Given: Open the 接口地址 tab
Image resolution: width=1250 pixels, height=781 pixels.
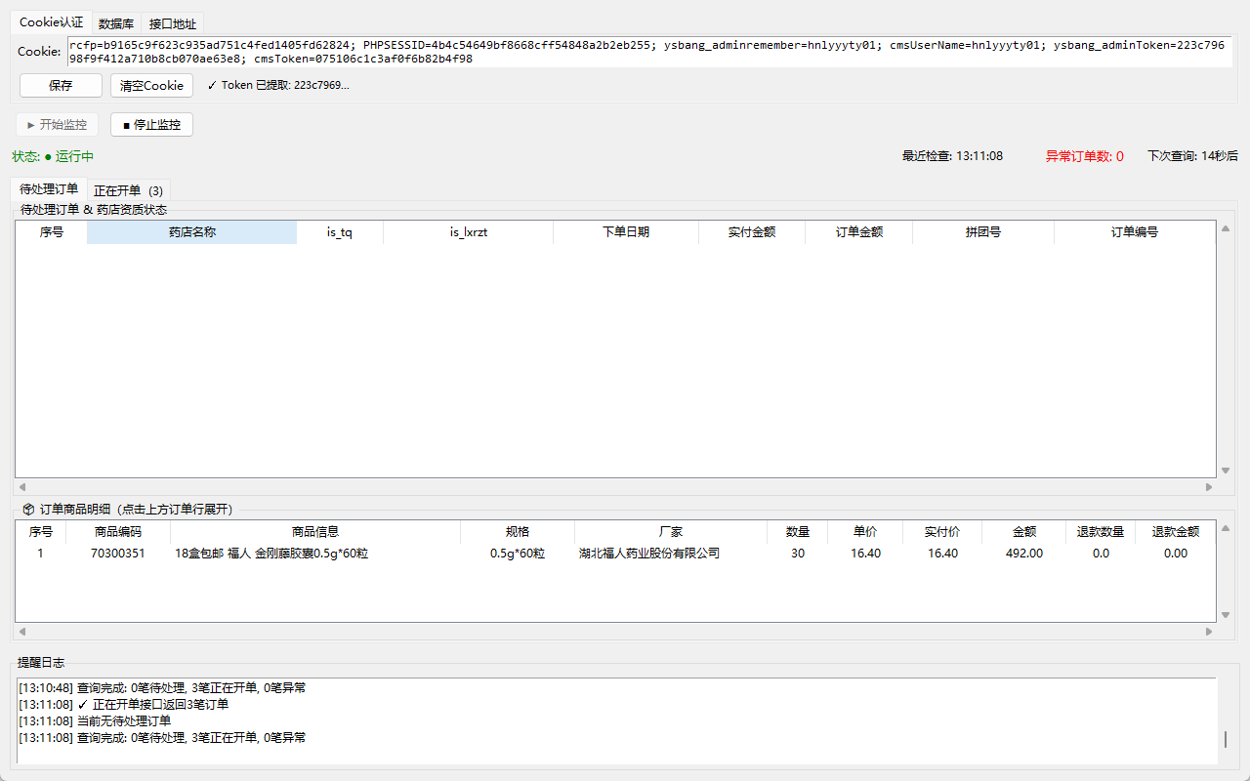Looking at the screenshot, I should pos(173,23).
